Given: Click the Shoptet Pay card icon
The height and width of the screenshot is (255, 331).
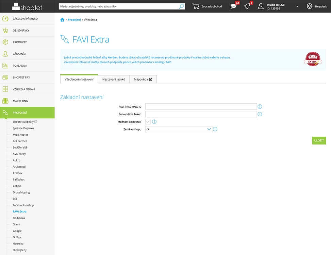Looking at the screenshot, I should click(5, 78).
